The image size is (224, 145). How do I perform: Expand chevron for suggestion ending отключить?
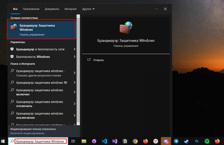[74, 104]
